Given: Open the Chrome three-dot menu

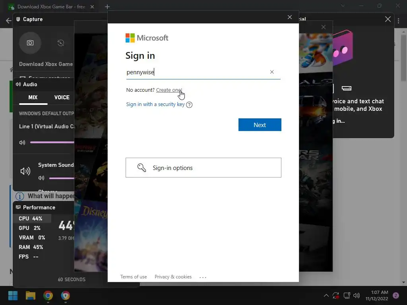Looking at the screenshot, I should click(x=398, y=21).
